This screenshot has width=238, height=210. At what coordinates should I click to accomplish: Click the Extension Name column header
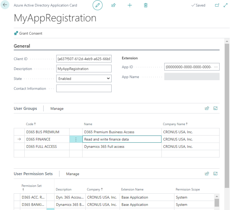[132, 189]
